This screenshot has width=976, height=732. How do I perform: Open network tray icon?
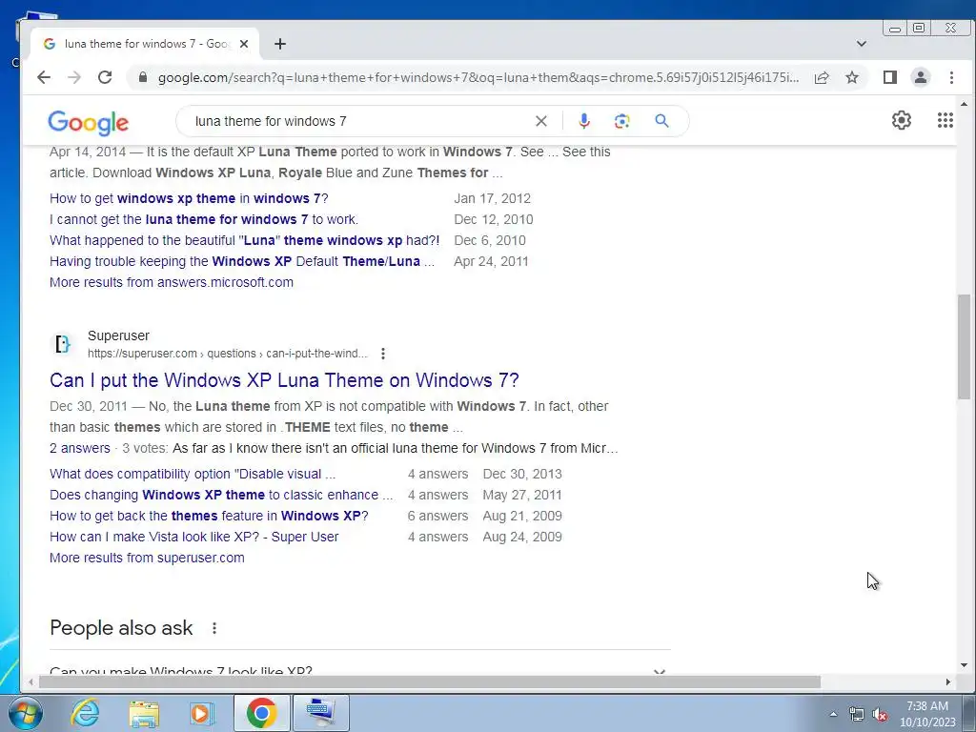click(x=857, y=715)
